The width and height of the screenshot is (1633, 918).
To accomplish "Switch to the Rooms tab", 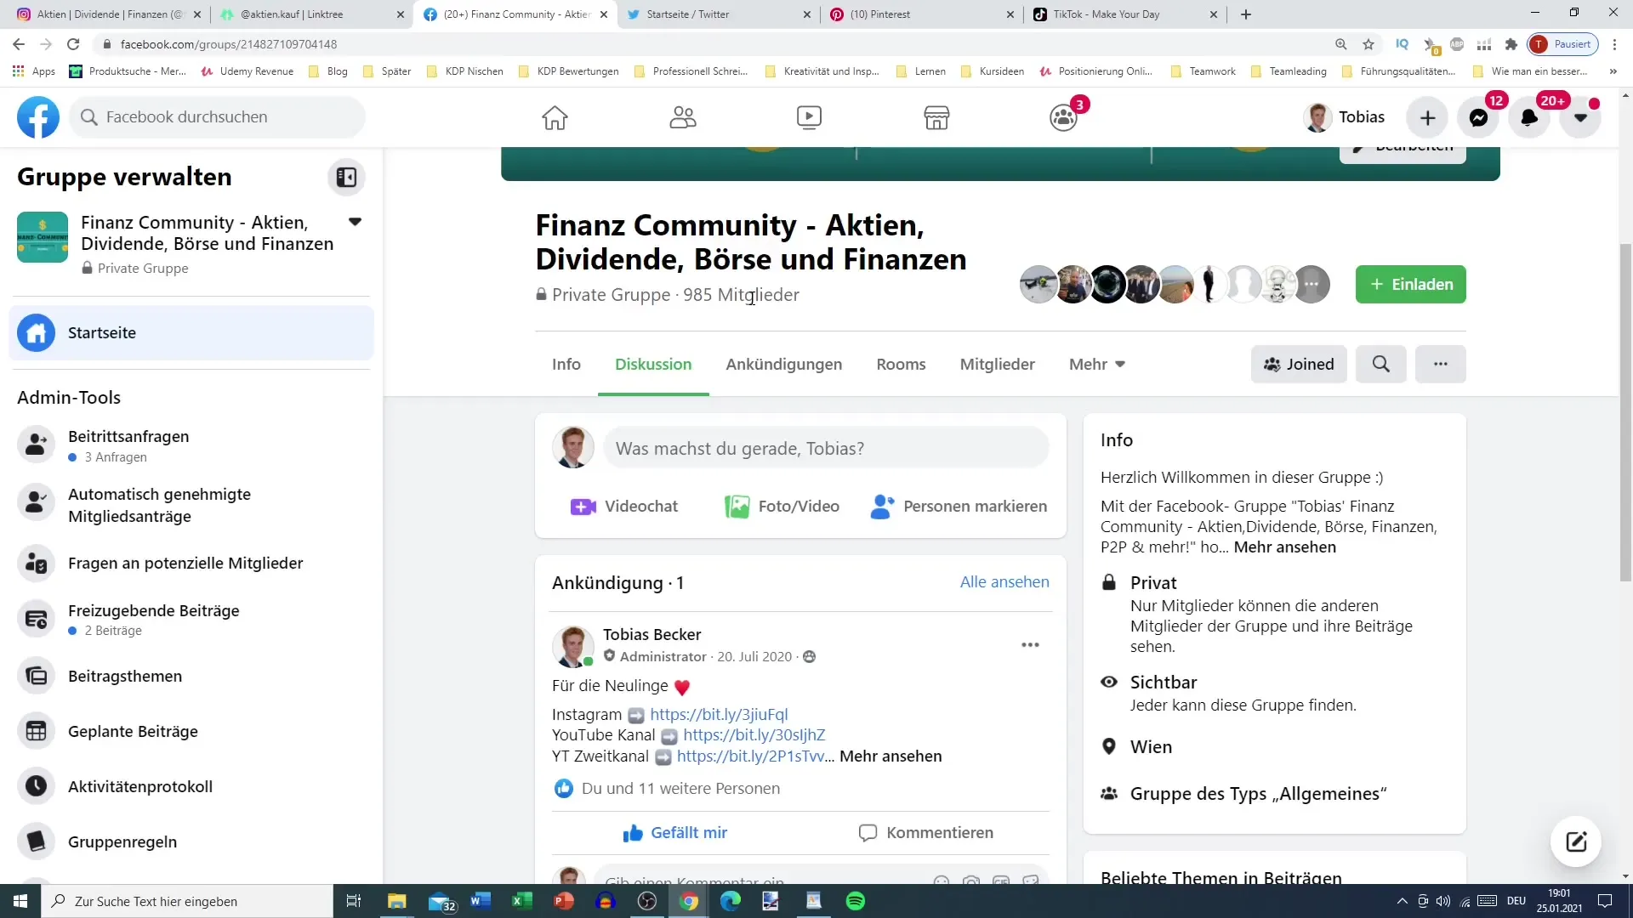I will [901, 364].
